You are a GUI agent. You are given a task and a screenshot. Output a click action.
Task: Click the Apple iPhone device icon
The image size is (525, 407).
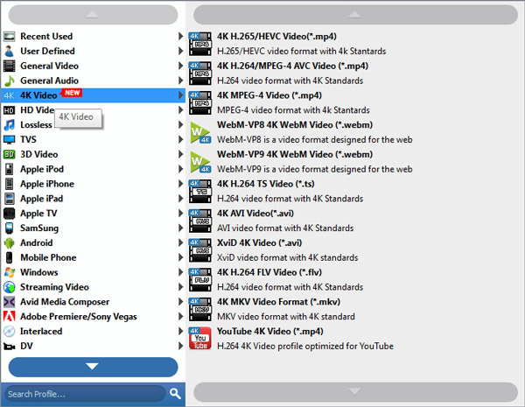(9, 184)
